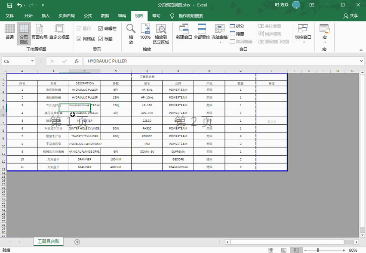The width and height of the screenshot is (366, 253).
Task: Select the 工器具台账 sheet tab
Action: 47,241
